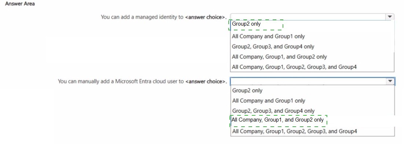Choose 'All Company and Group1 only' for managed identity

click(x=268, y=36)
